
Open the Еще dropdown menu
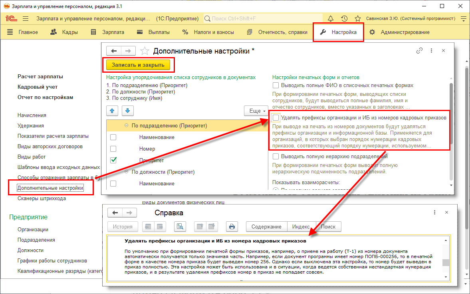(256, 111)
